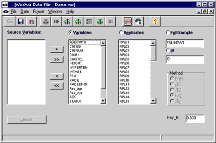This screenshot has width=216, height=143.
Task: Select AGEINMTH in the Variables list
Action: [x=85, y=42]
